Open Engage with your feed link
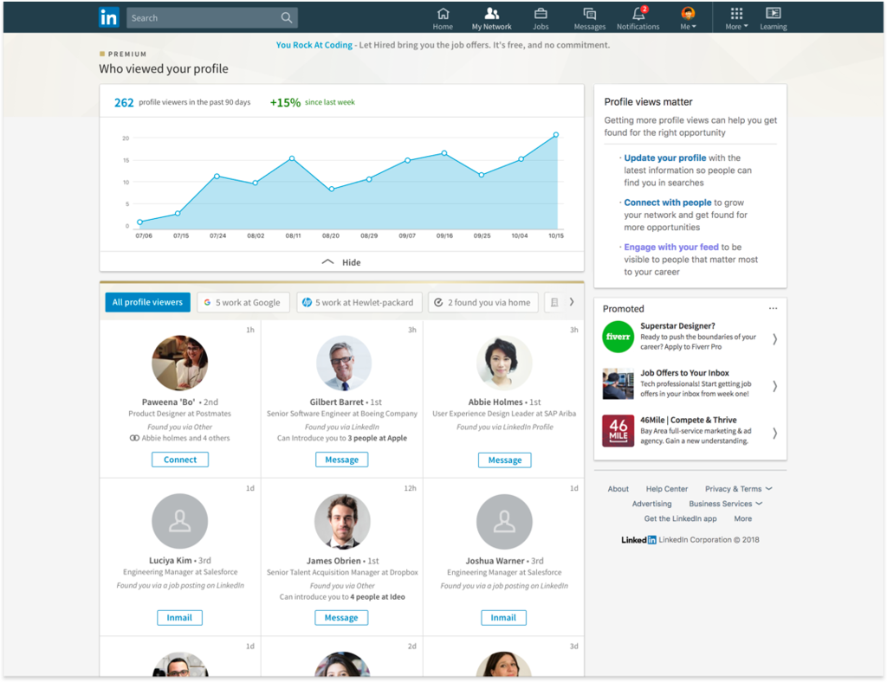Screen dimensions: 887x682 click(x=671, y=247)
